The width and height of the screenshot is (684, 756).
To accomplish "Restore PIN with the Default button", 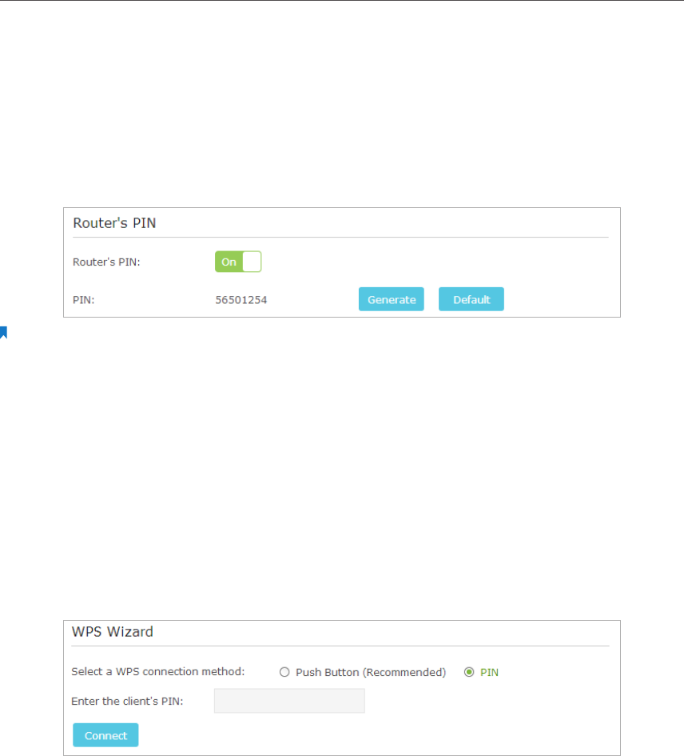I will pyautogui.click(x=471, y=299).
